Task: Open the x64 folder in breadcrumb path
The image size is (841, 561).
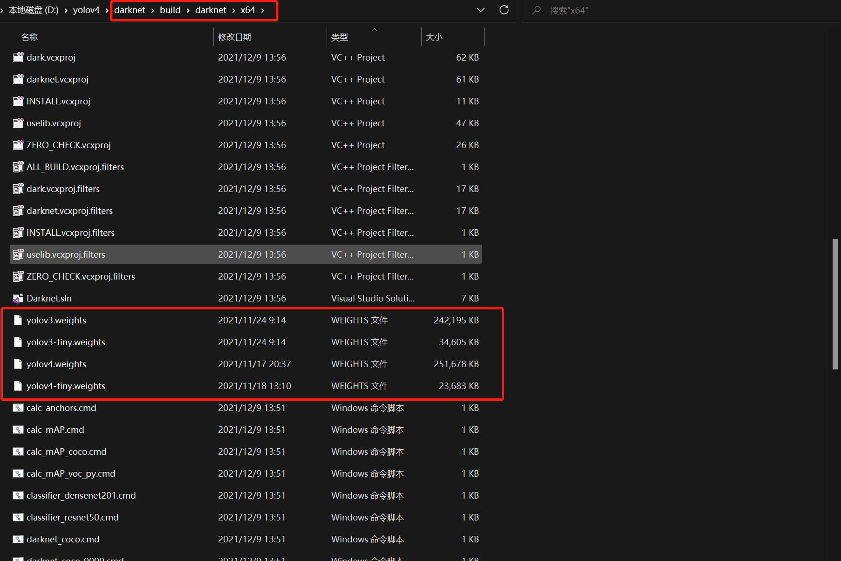Action: coord(248,10)
